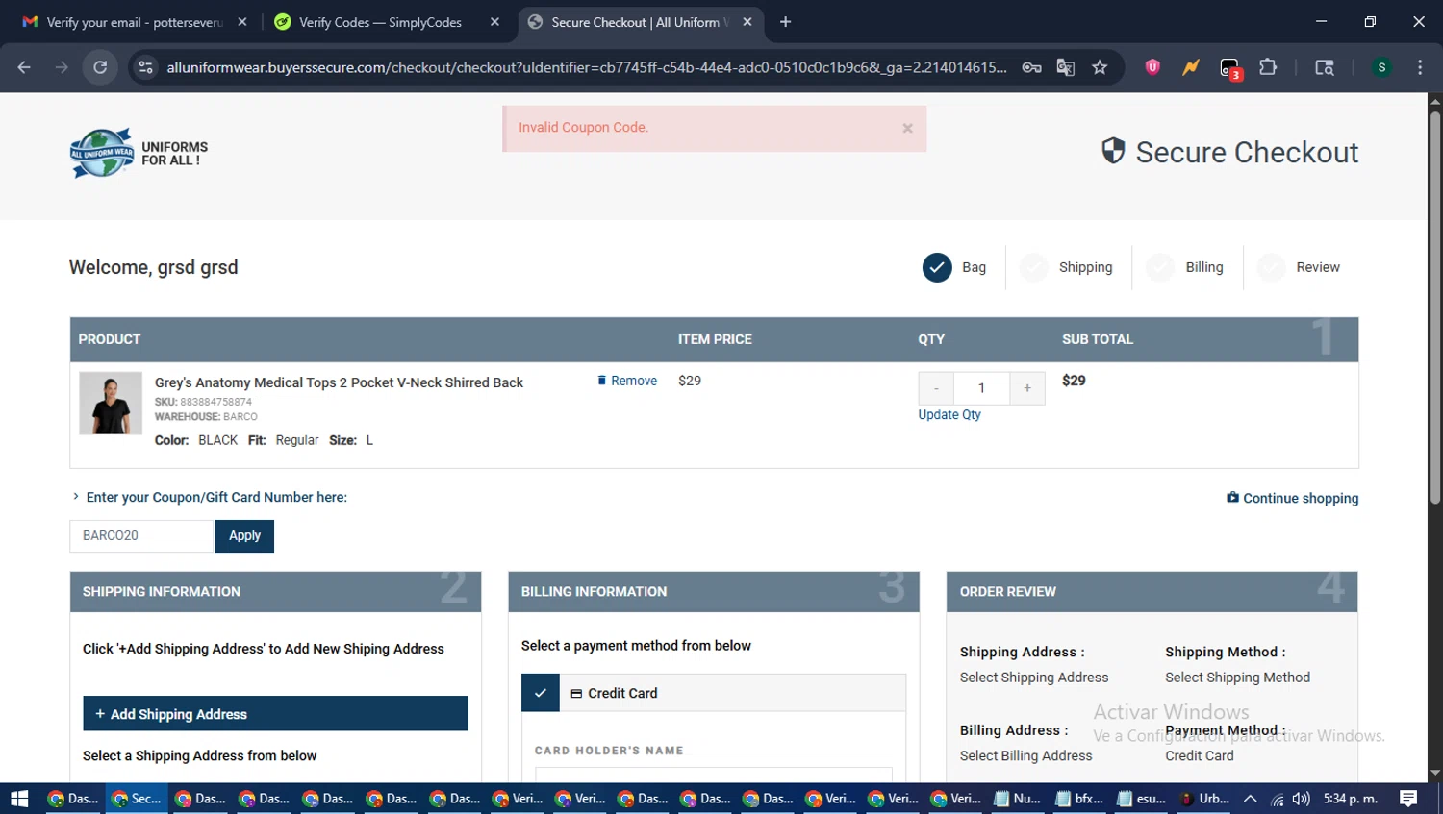Open the orange lightning bolt extension
Viewport: 1443px width, 814px height.
(1191, 67)
